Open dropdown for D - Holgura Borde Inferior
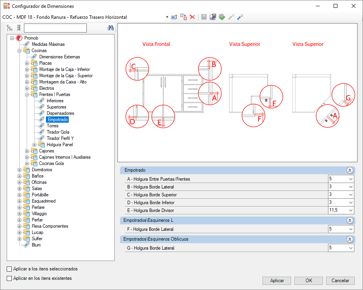This screenshot has height=290, width=363. 351,203
